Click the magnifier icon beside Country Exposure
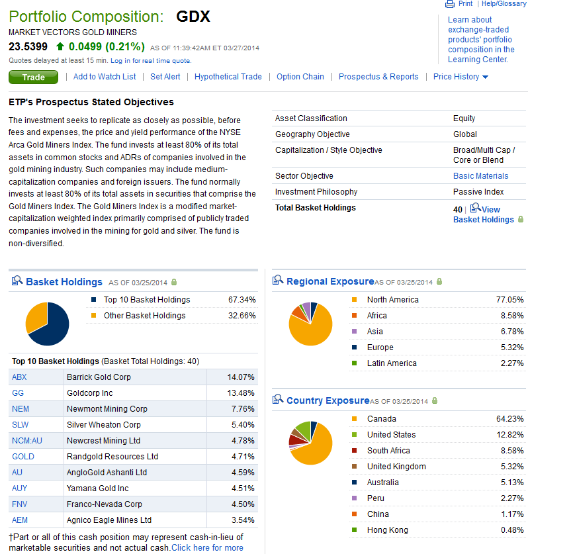571x554 pixels. click(278, 399)
